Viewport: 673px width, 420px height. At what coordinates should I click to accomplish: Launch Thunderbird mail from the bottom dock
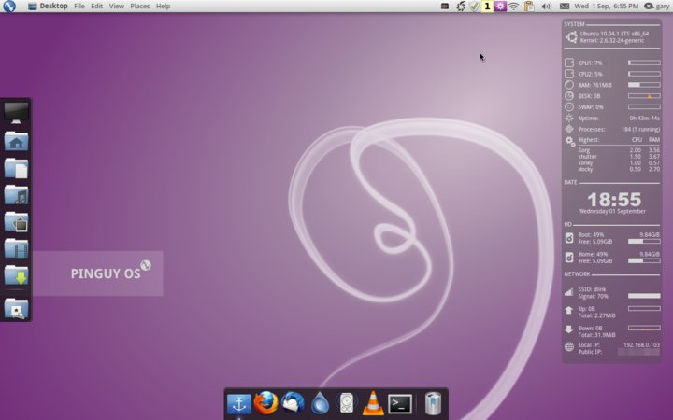293,403
